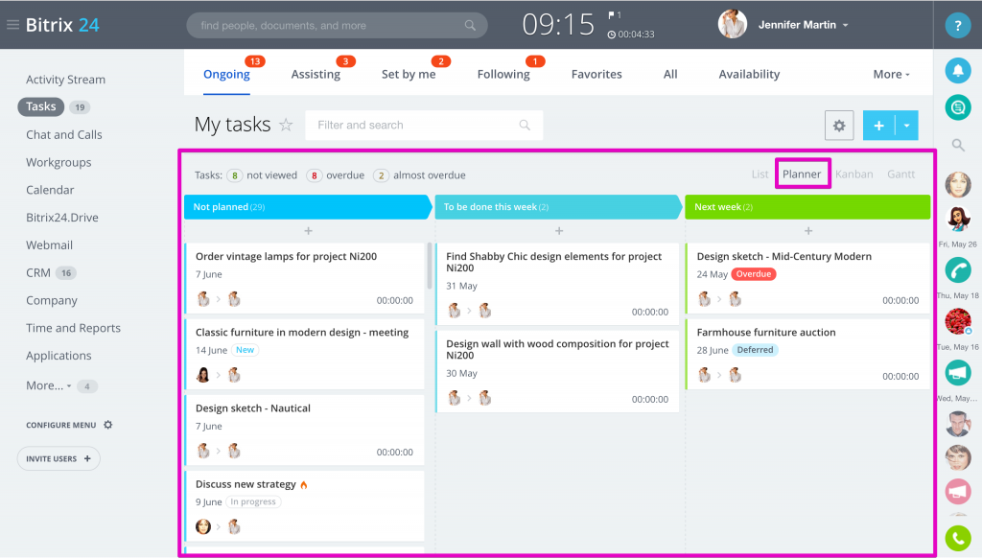The width and height of the screenshot is (982, 559).
Task: Open Activity Stream in left menu
Action: click(66, 80)
